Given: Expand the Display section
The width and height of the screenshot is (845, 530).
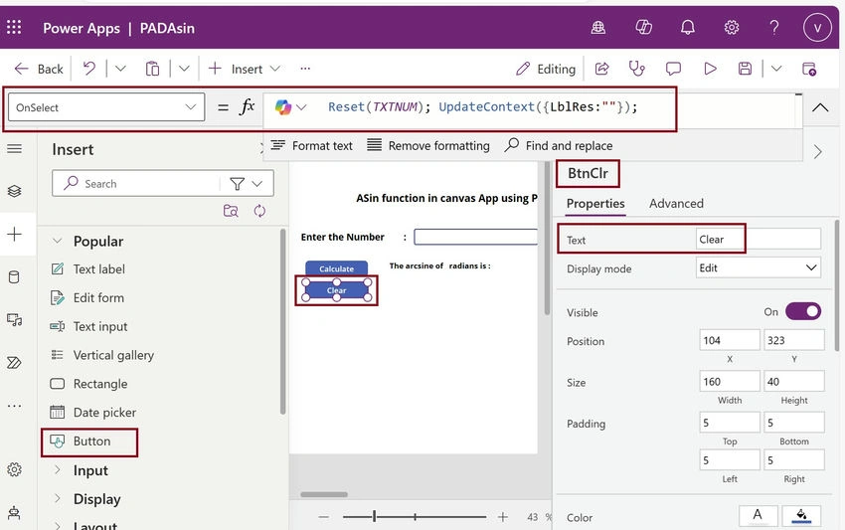Looking at the screenshot, I should point(57,499).
